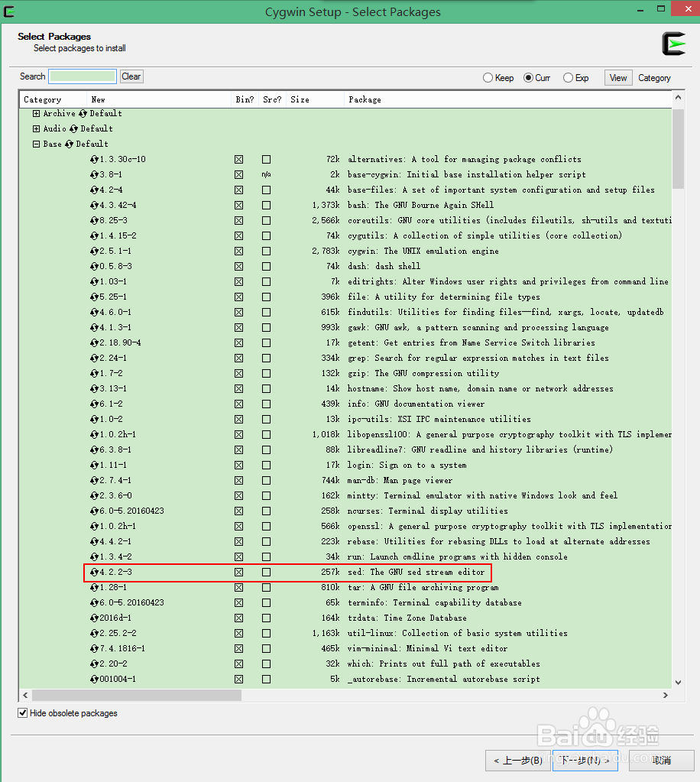Go back with 上一步(B) button
Screen dimensions: 700x782
[517, 761]
